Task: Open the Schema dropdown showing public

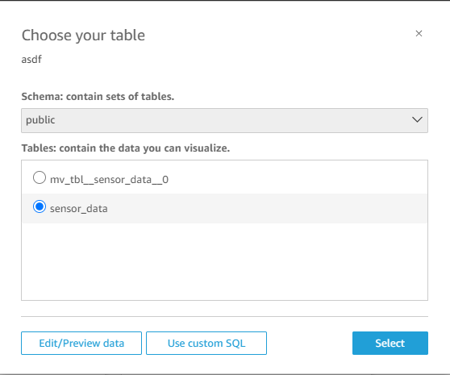Action: (224, 120)
